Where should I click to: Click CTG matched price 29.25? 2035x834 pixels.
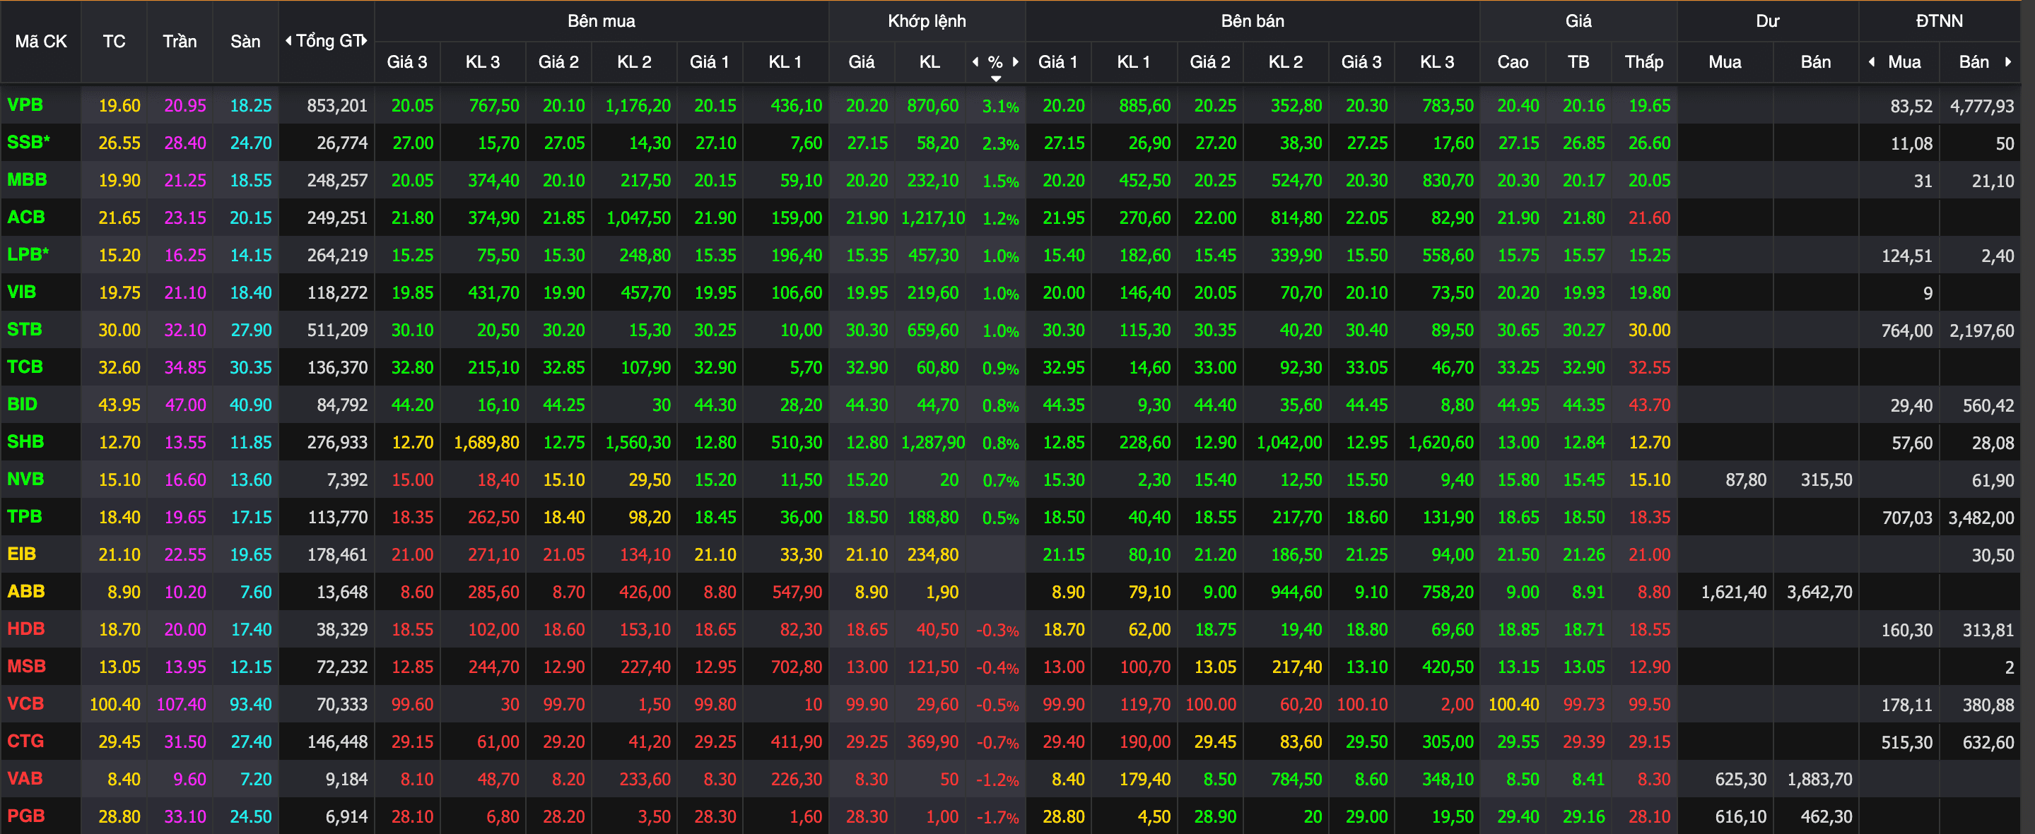coord(867,741)
